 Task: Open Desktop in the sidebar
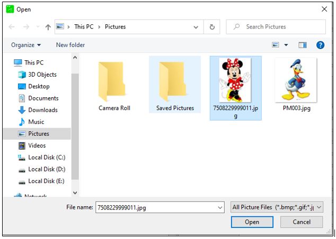(x=39, y=86)
